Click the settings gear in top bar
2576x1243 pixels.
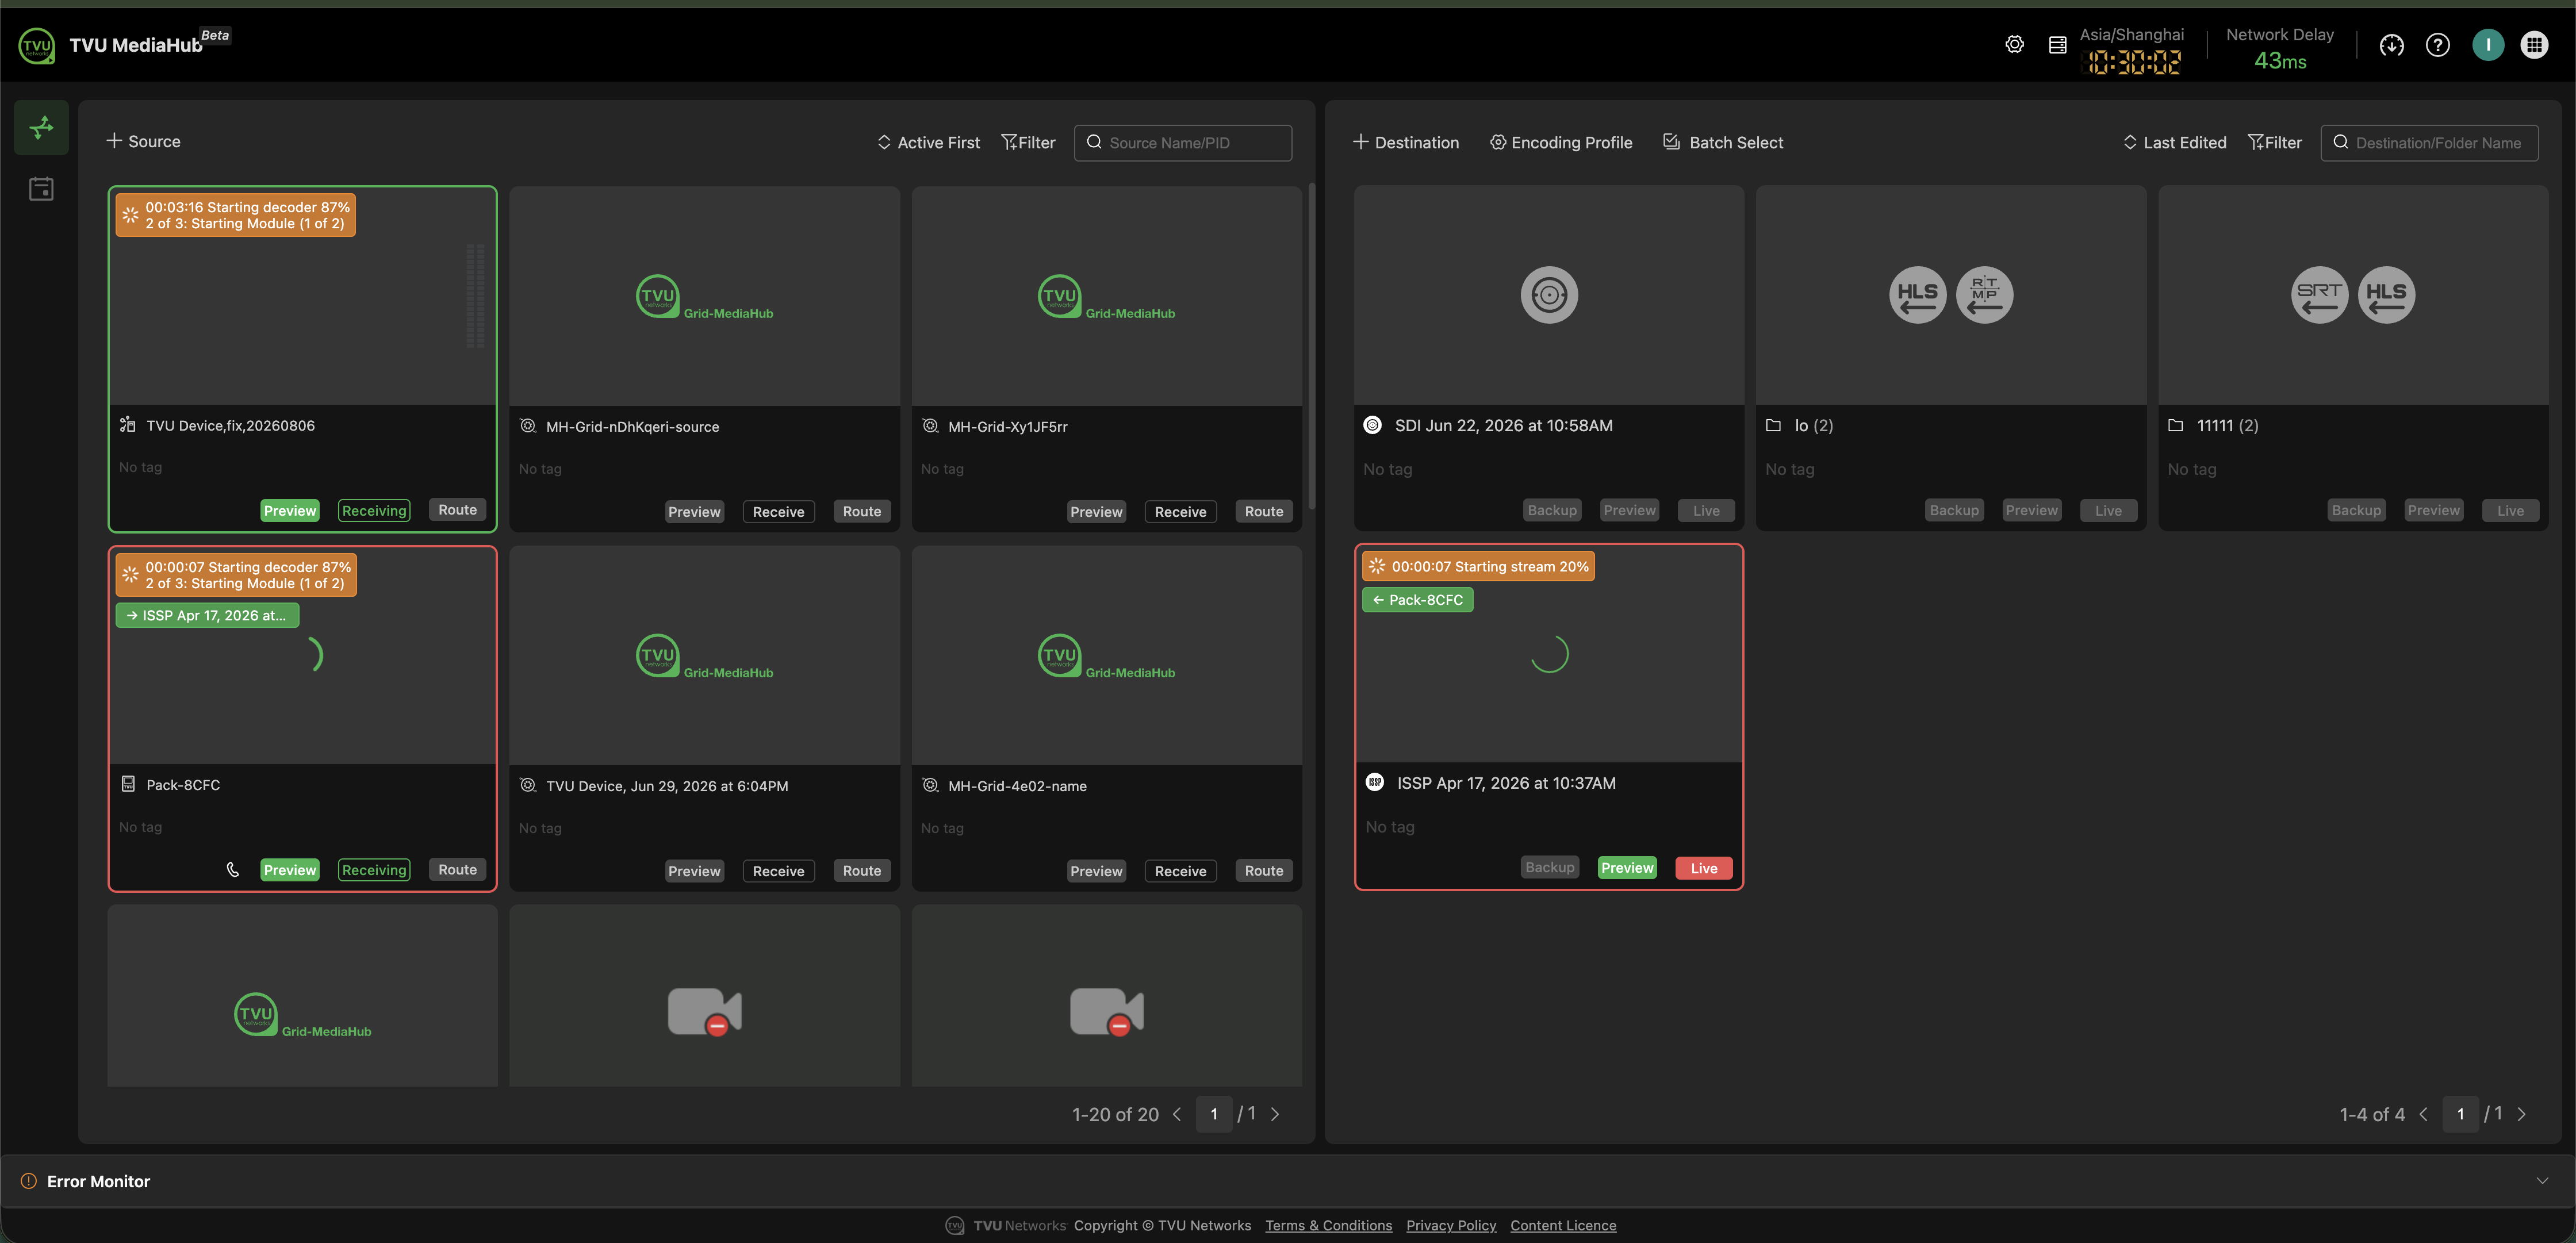click(x=2014, y=45)
